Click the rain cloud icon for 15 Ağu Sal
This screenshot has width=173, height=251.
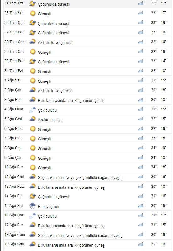click(x=33, y=206)
